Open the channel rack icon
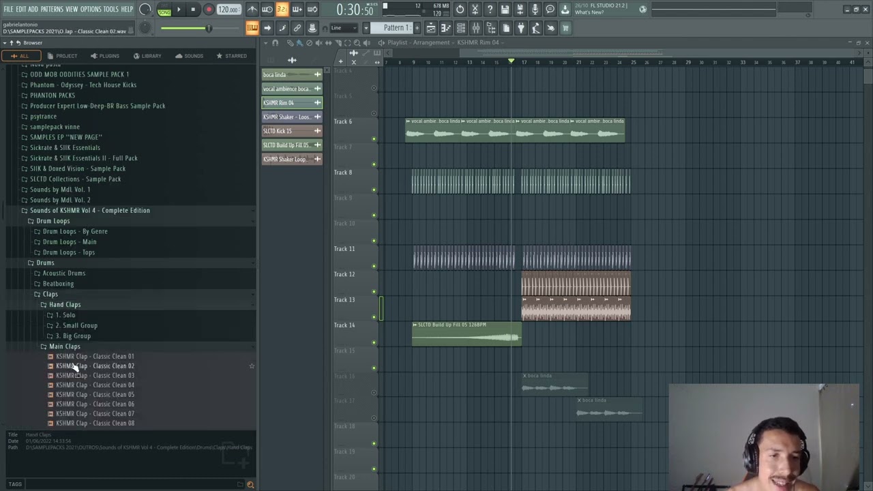The height and width of the screenshot is (491, 873). coord(460,28)
